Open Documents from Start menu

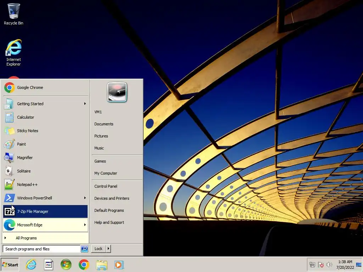104,124
